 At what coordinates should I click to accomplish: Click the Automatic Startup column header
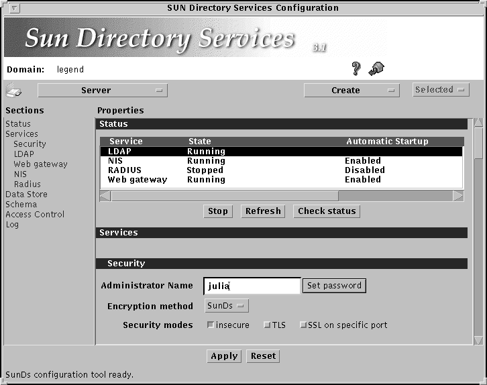click(387, 142)
